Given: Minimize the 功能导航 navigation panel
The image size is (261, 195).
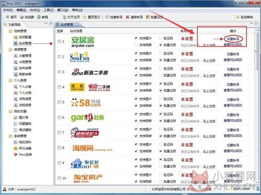Looking at the screenshot, I should click(x=46, y=24).
